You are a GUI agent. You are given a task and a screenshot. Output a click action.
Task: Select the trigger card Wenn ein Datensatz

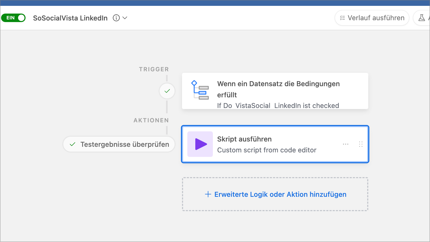point(275,91)
